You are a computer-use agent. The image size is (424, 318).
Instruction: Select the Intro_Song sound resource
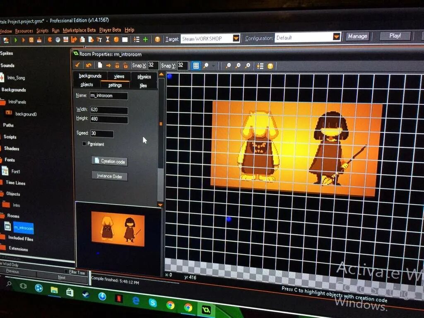(16, 78)
